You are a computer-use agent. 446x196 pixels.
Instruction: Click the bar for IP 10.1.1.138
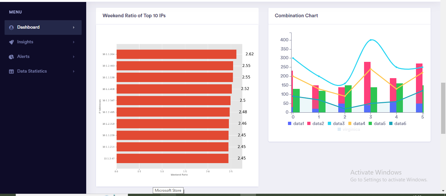point(175,77)
